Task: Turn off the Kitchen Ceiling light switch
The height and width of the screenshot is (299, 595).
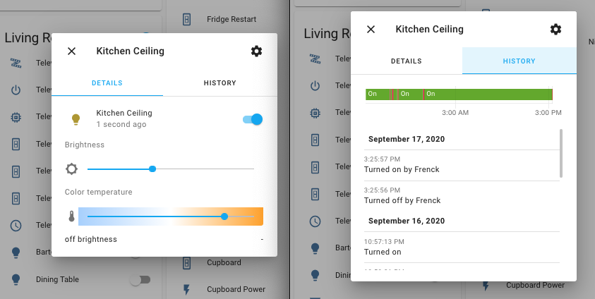Action: pos(253,119)
